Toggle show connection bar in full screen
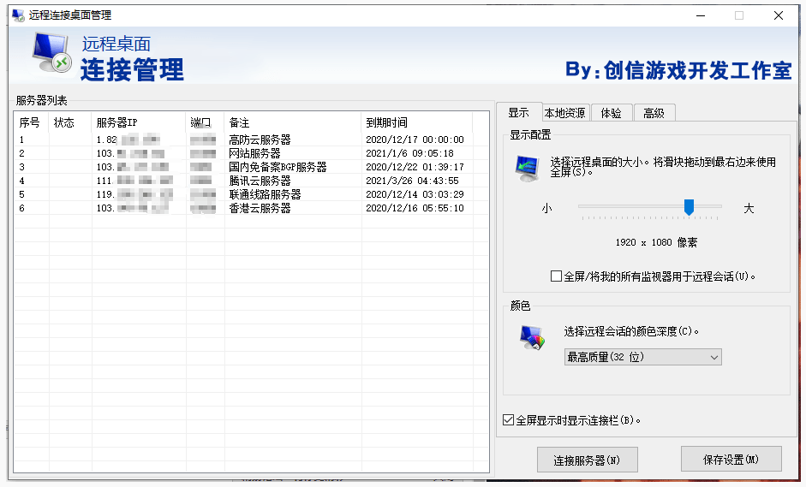 (509, 420)
